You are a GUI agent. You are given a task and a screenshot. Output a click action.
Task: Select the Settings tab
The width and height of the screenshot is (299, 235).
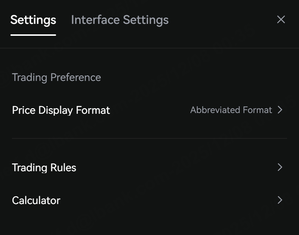tap(33, 20)
